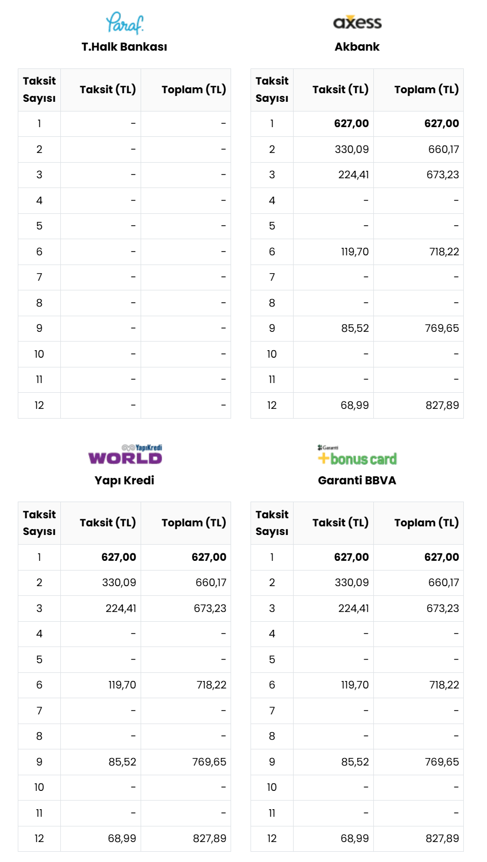Click Yapı Kredi 12-installment amount 68,99

(x=122, y=838)
